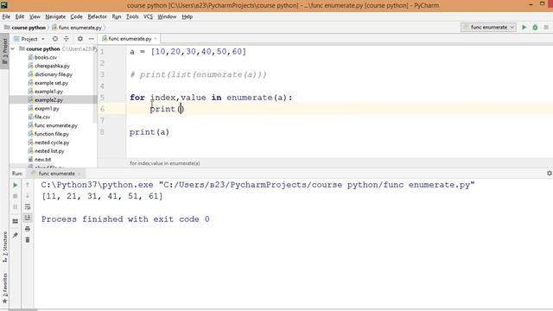The width and height of the screenshot is (553, 311).
Task: Open the Tools menu
Action: click(x=132, y=16)
